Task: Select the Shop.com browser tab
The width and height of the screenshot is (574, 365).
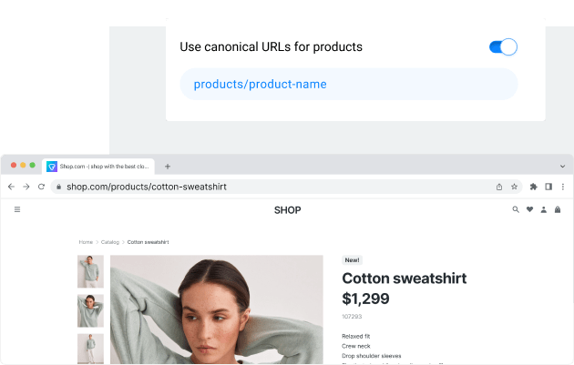Action: pyautogui.click(x=98, y=167)
